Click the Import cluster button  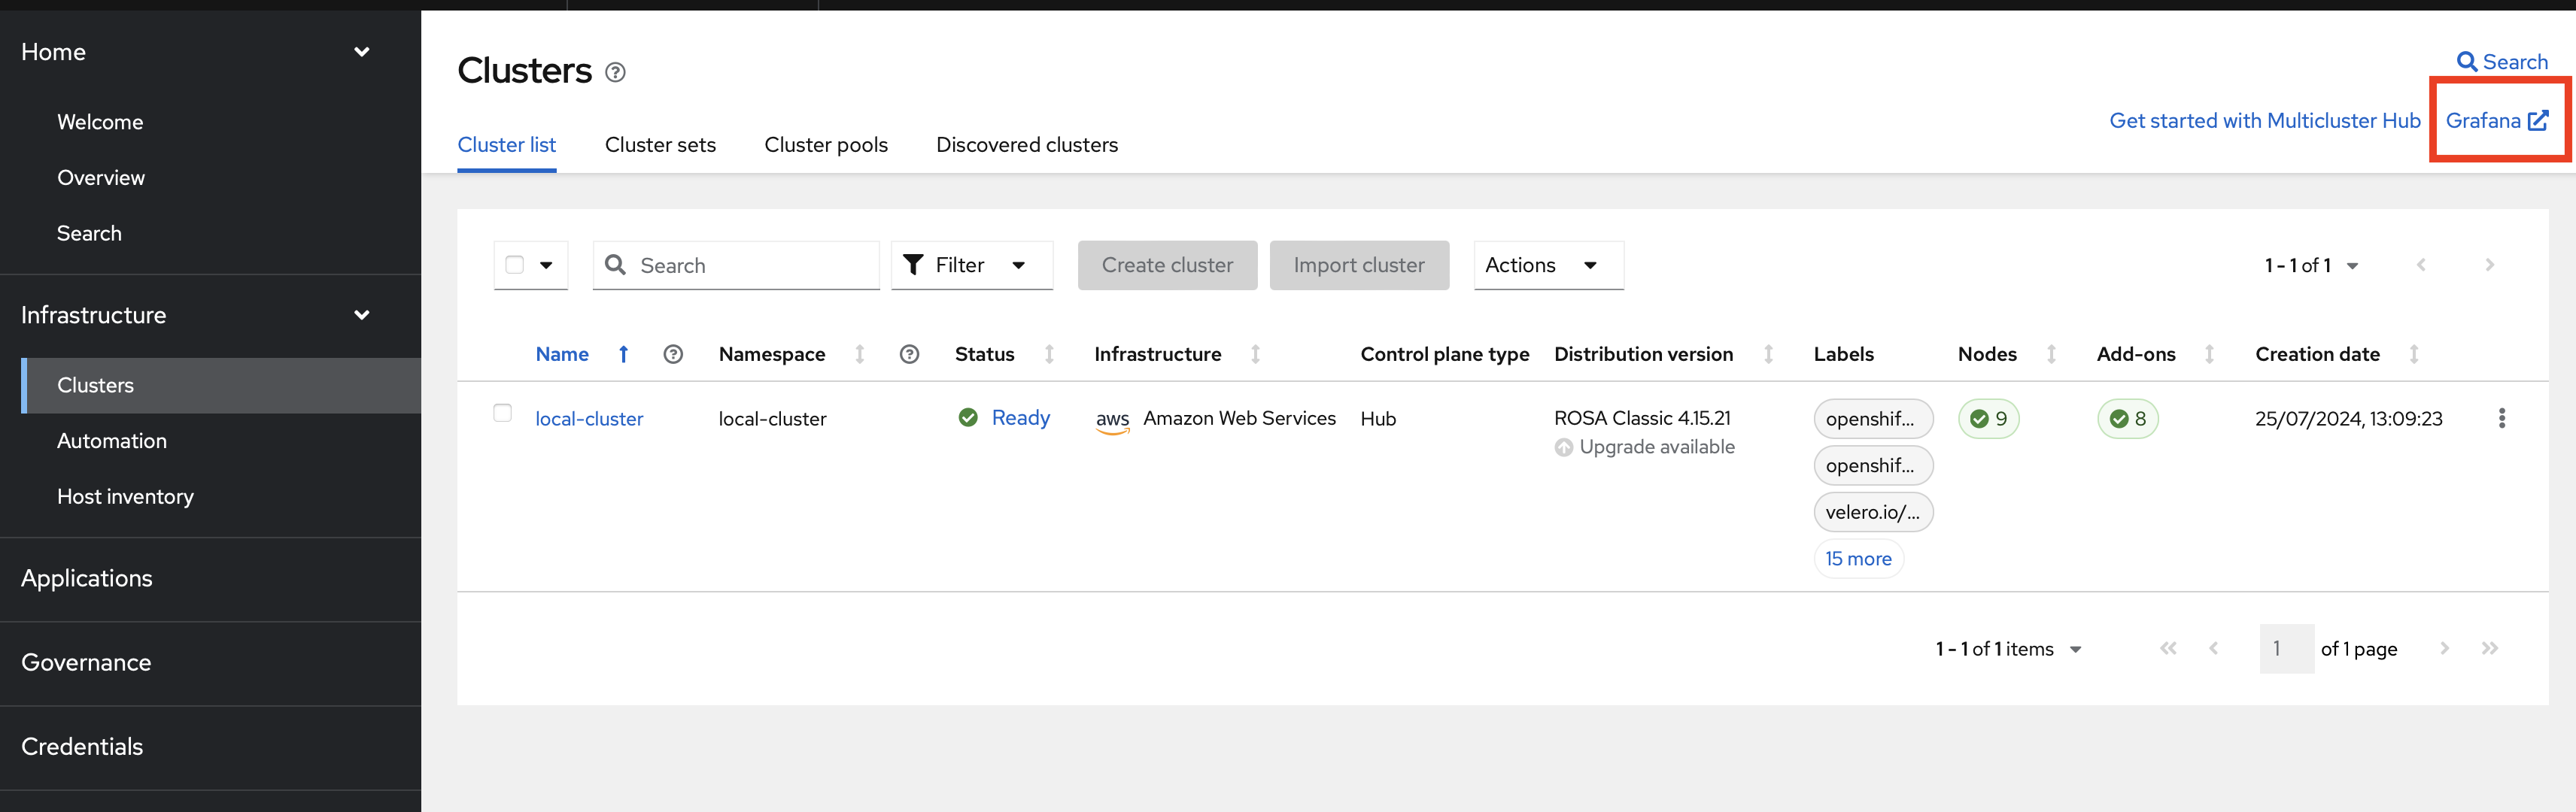click(1359, 265)
